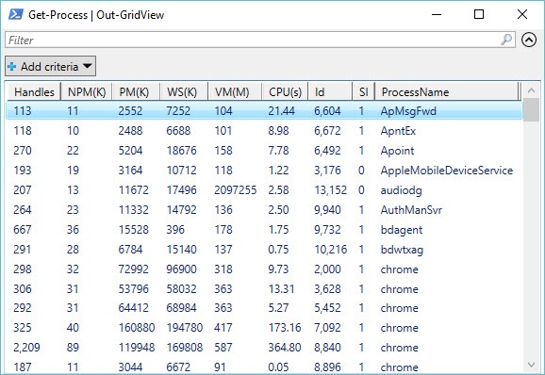Select the ApntEx process row
The height and width of the screenshot is (375, 545).
[x=264, y=131]
